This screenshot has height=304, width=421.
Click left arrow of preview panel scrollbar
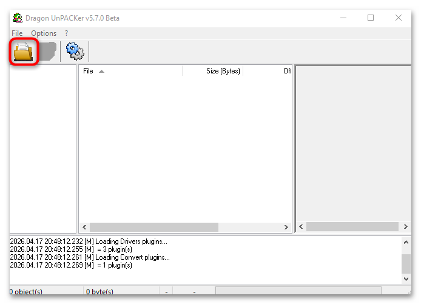click(301, 227)
